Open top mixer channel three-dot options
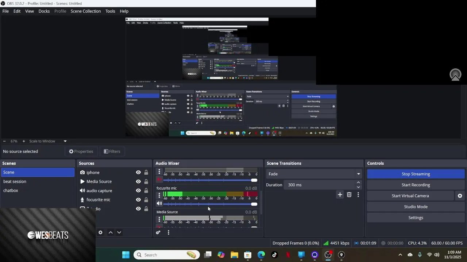 pos(159,171)
